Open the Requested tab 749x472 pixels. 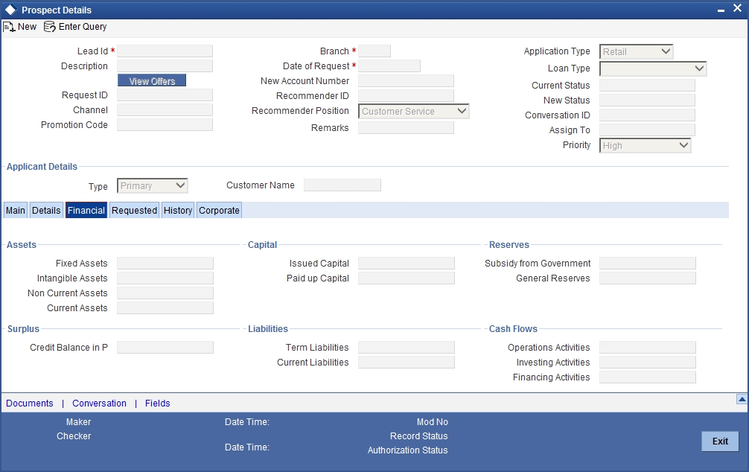(134, 210)
